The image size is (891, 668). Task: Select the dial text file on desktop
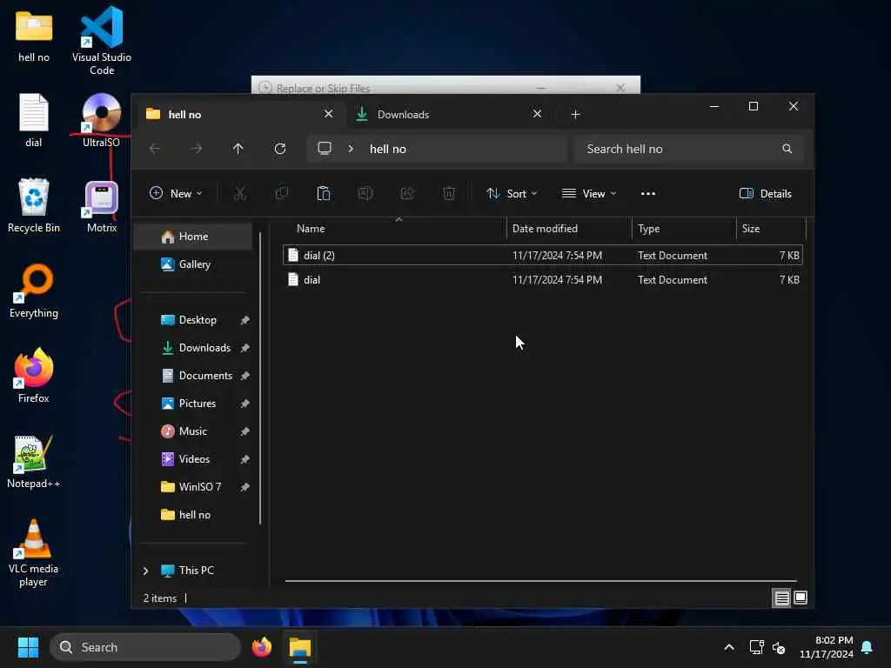pos(34,120)
